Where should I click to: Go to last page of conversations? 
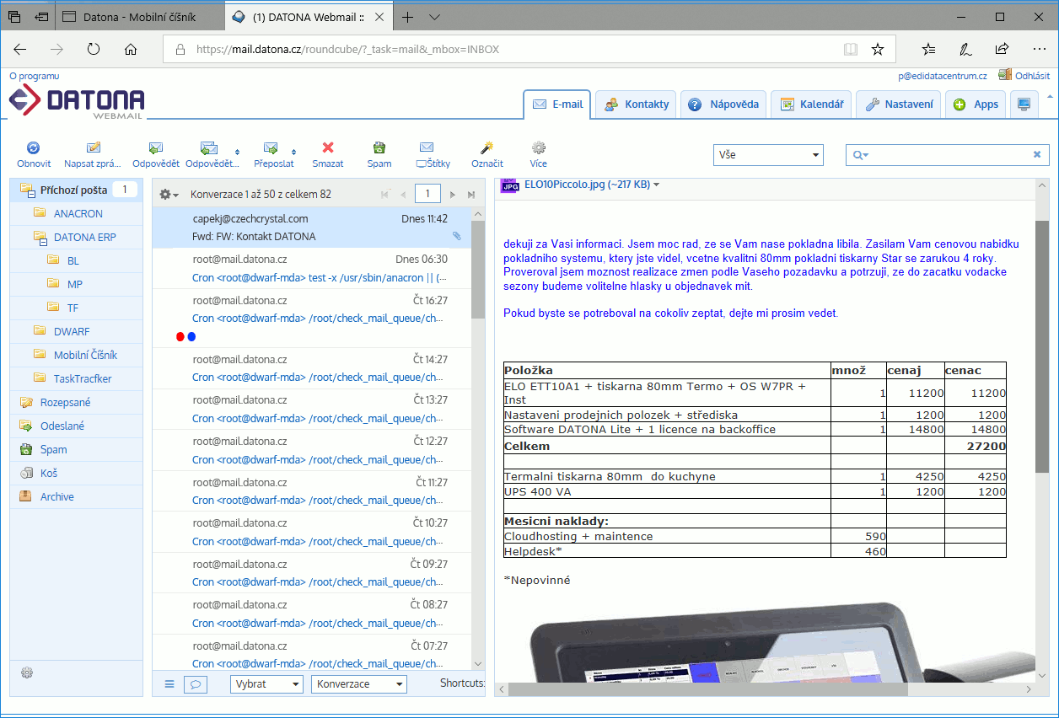[471, 194]
